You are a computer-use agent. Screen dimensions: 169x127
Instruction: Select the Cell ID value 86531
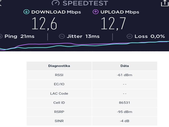coord(124,103)
